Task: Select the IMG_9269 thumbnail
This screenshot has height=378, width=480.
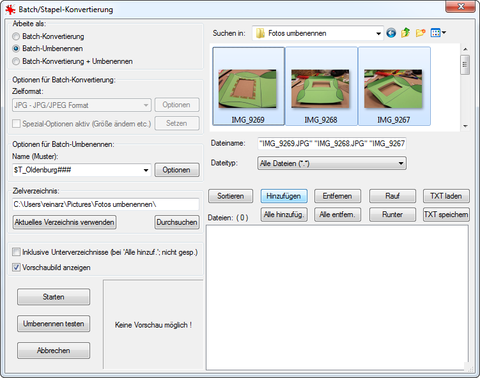Action: tap(248, 86)
